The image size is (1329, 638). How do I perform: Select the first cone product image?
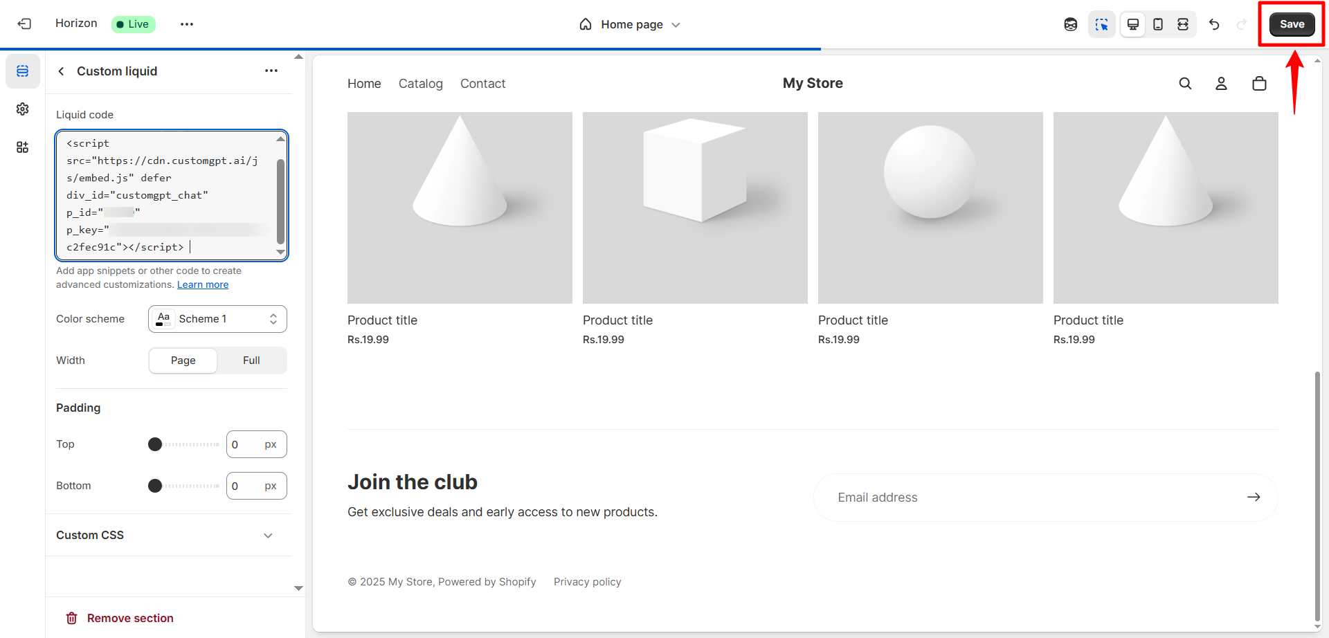tap(460, 208)
